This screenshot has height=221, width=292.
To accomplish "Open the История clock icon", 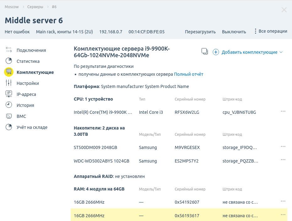I will coord(9,105).
